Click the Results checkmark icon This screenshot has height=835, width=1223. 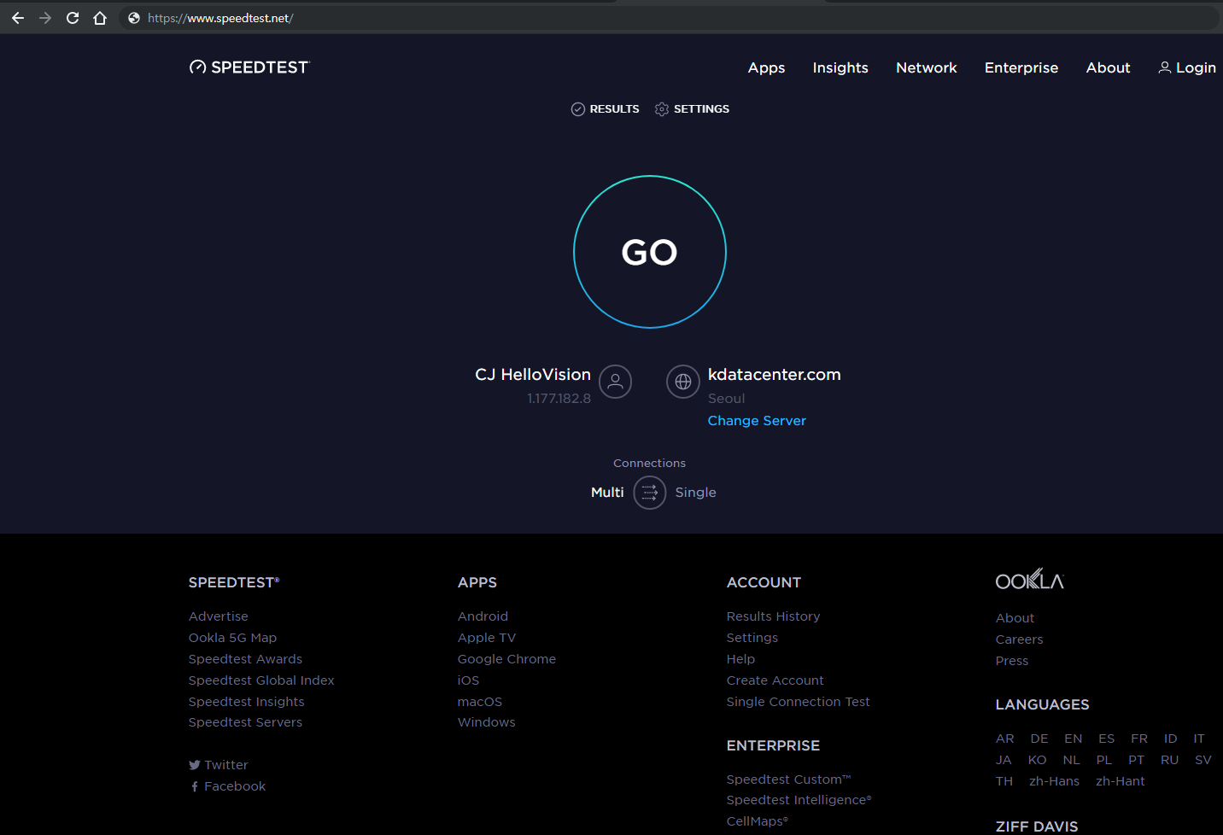coord(578,109)
